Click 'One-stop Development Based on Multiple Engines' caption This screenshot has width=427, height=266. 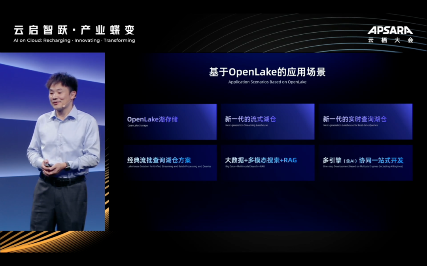[x=363, y=166]
